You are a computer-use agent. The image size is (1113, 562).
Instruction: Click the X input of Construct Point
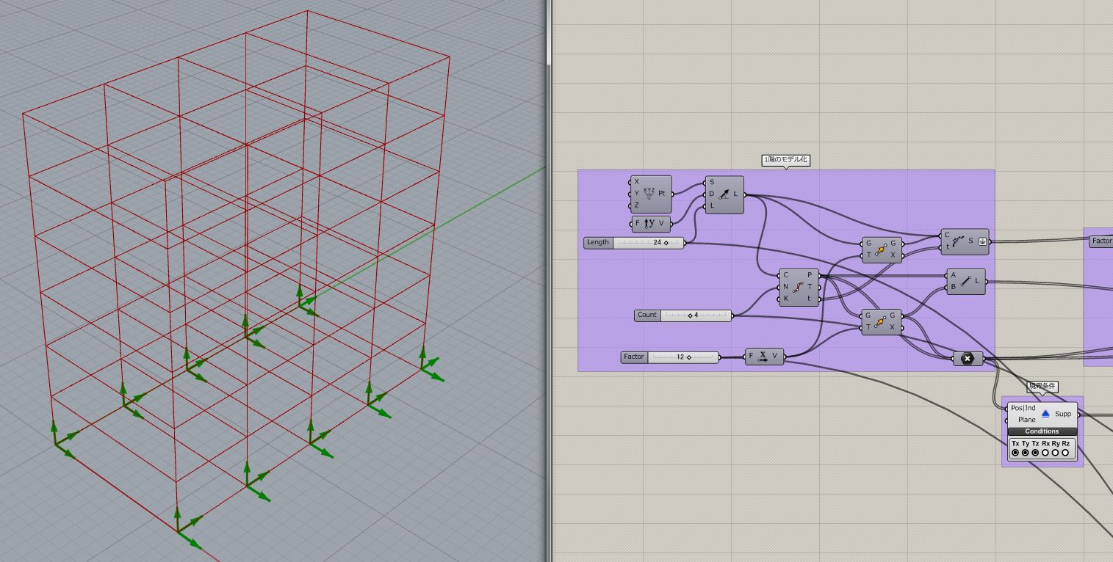(636, 182)
